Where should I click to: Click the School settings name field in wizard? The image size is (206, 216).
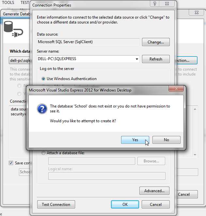[x=24, y=172]
